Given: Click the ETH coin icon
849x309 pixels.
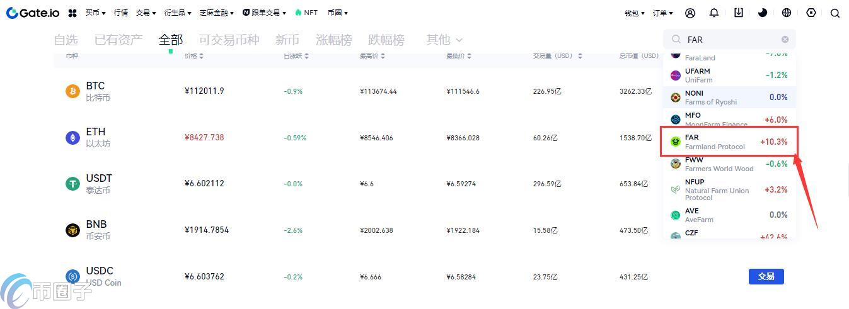Looking at the screenshot, I should coord(72,137).
